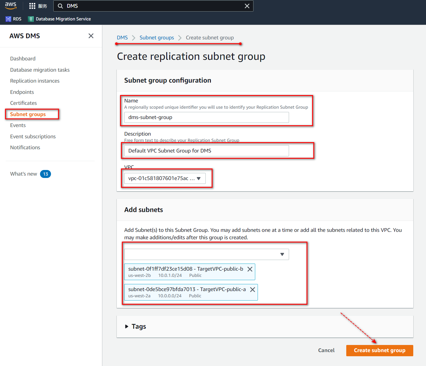Open the VPC dropdown

[165, 178]
